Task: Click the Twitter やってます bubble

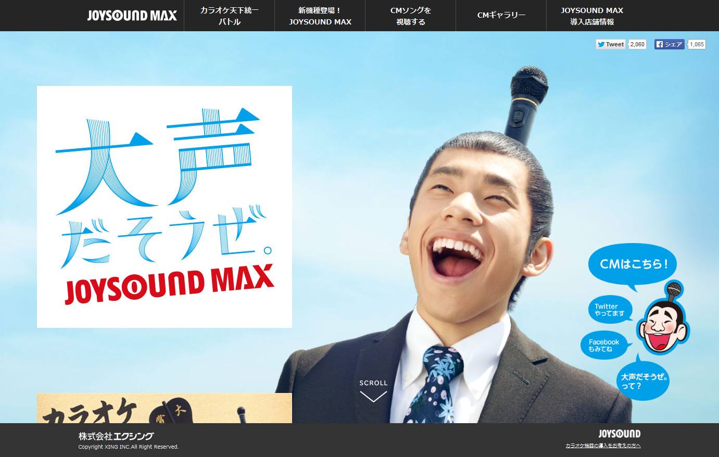Action: pos(610,310)
